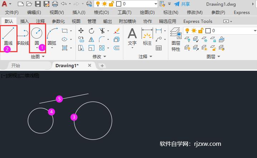This screenshot has width=257, height=158.
Task: Open the 文件(F) menu
Action: click(12, 13)
